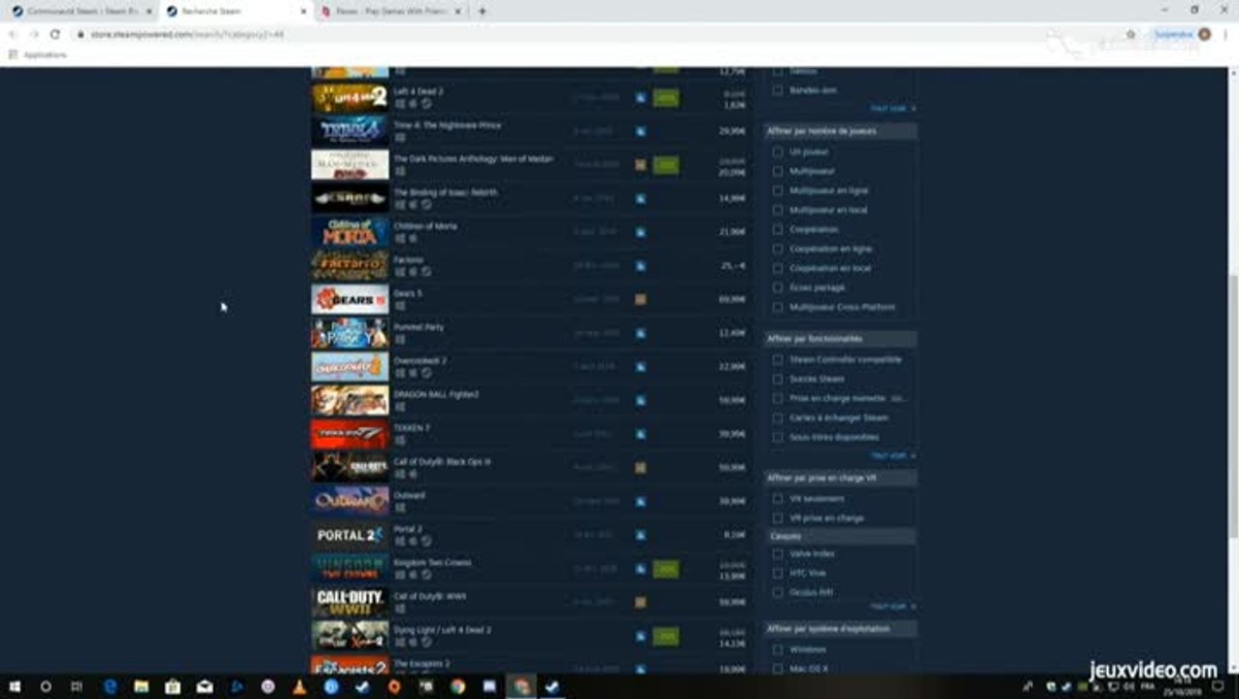Open VLC media player from the taskbar
1239x699 pixels.
click(300, 686)
